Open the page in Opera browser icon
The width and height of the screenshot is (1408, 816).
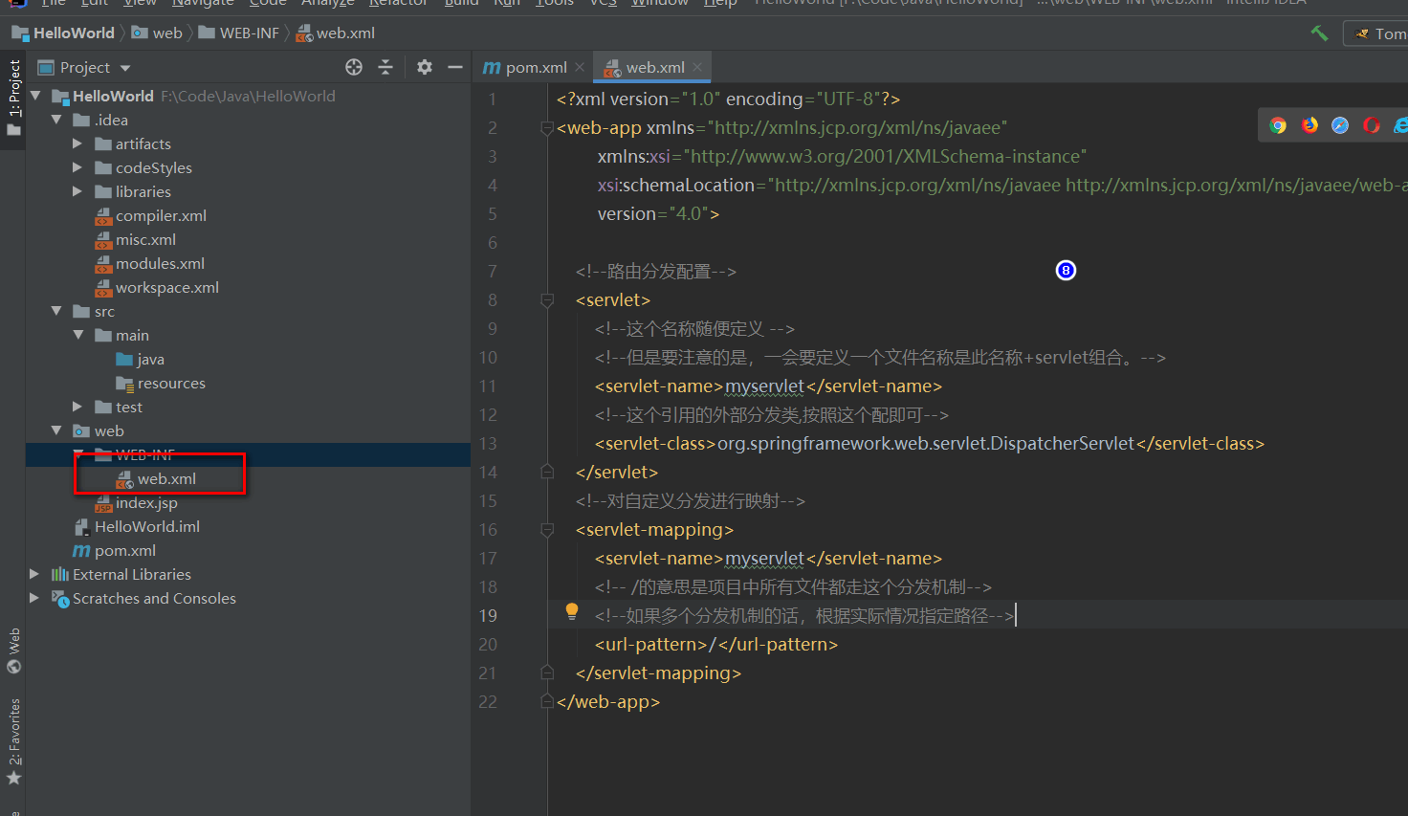(1371, 124)
